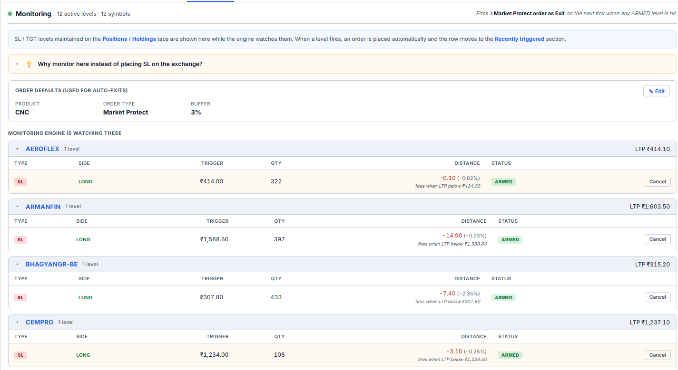Viewport: 678px width, 370px height.
Task: Collapse the ARMANFIN group arrow
Action: point(17,207)
